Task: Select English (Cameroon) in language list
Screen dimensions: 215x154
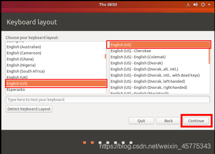Action: point(56,53)
